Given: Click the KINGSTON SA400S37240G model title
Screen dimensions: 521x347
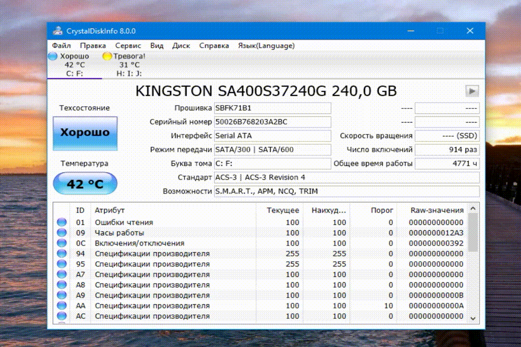Looking at the screenshot, I should tap(266, 91).
